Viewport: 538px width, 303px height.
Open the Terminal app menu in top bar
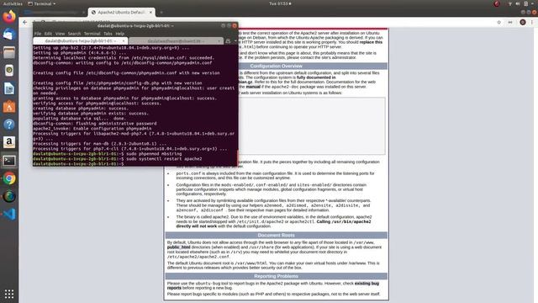41,3
